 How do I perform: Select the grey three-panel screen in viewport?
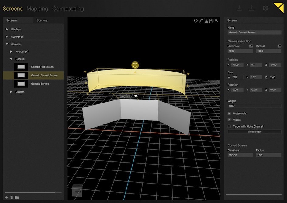pyautogui.click(x=139, y=110)
